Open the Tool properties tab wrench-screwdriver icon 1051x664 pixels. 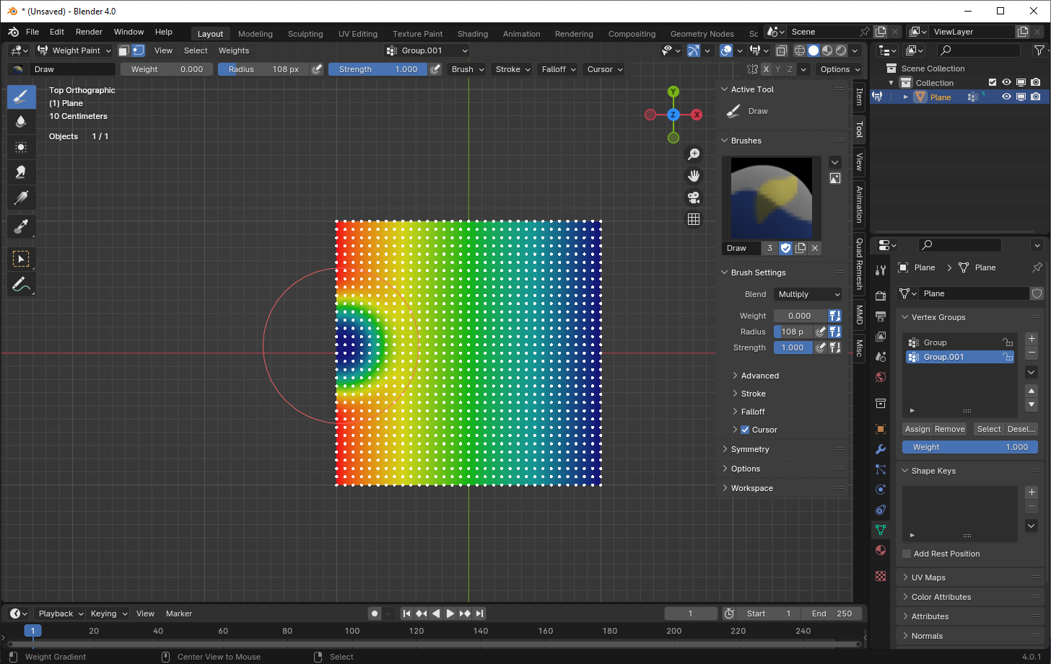tap(881, 270)
